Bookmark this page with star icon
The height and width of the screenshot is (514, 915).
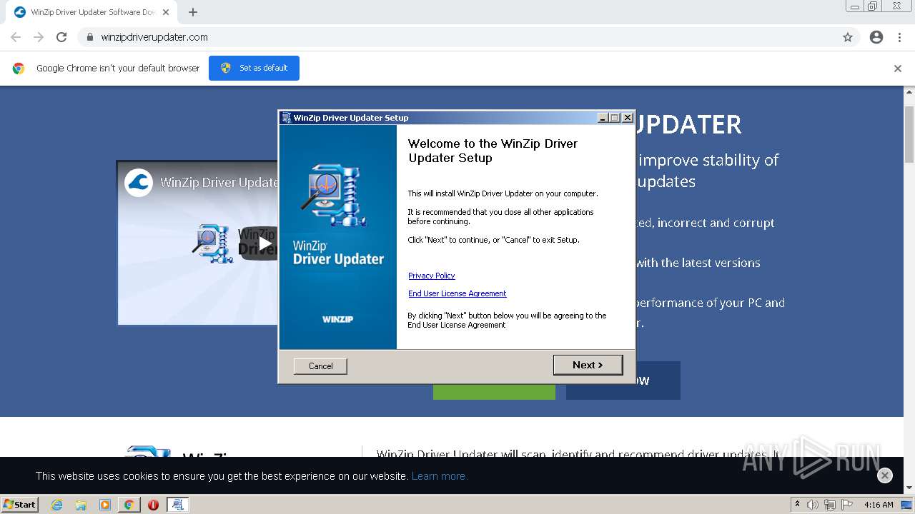point(848,37)
